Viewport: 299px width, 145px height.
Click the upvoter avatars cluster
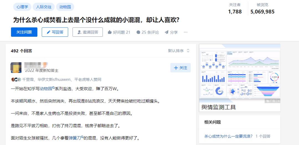pyautogui.click(x=16, y=80)
